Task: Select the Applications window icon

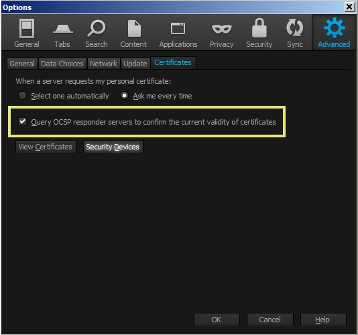Action: point(178,29)
